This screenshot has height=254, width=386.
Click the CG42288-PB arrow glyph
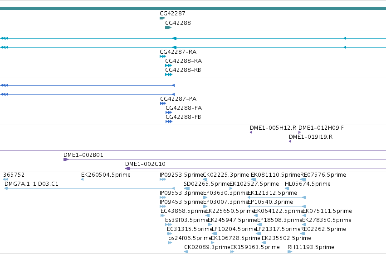(169, 122)
